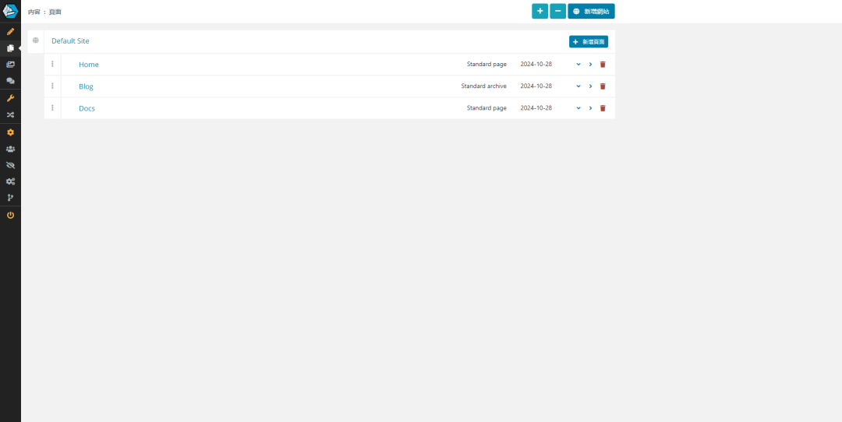Click the orange power logout icon
842x422 pixels.
pos(10,215)
